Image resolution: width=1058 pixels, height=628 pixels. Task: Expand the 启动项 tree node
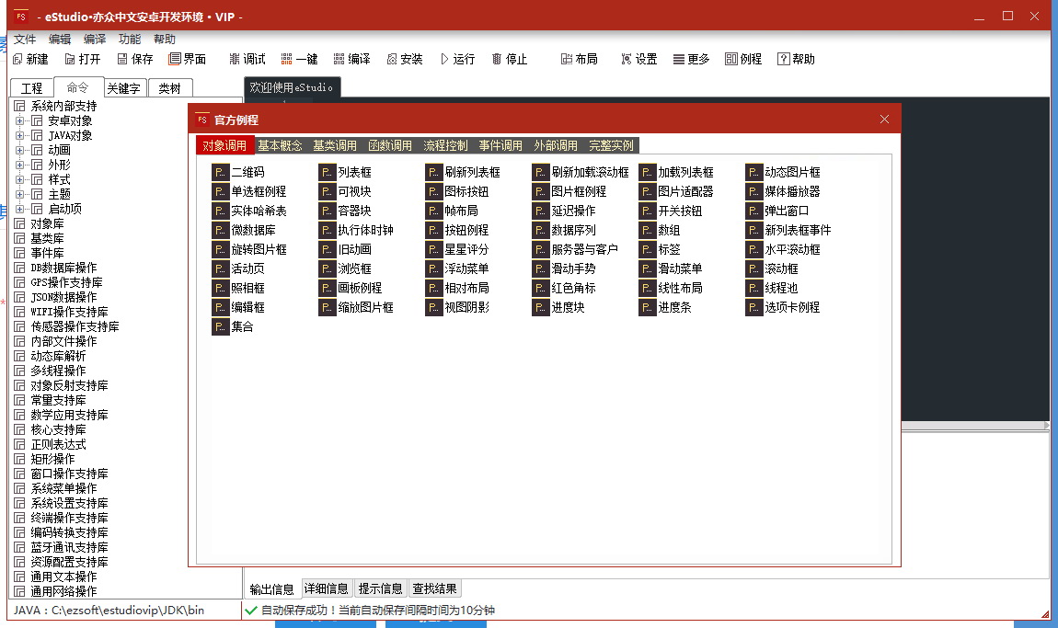coord(19,209)
